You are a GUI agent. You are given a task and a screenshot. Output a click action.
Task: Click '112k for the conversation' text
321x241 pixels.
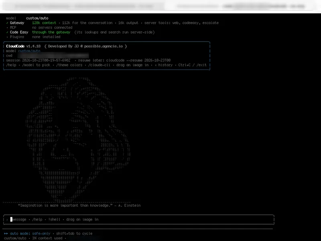(87, 23)
